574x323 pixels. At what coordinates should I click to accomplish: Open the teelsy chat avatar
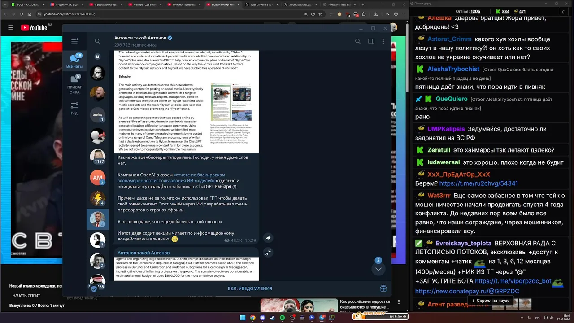click(x=97, y=115)
